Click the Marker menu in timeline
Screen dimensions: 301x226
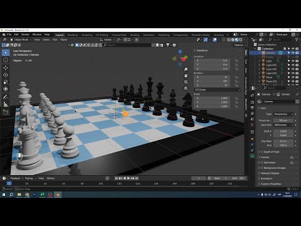click(x=51, y=178)
